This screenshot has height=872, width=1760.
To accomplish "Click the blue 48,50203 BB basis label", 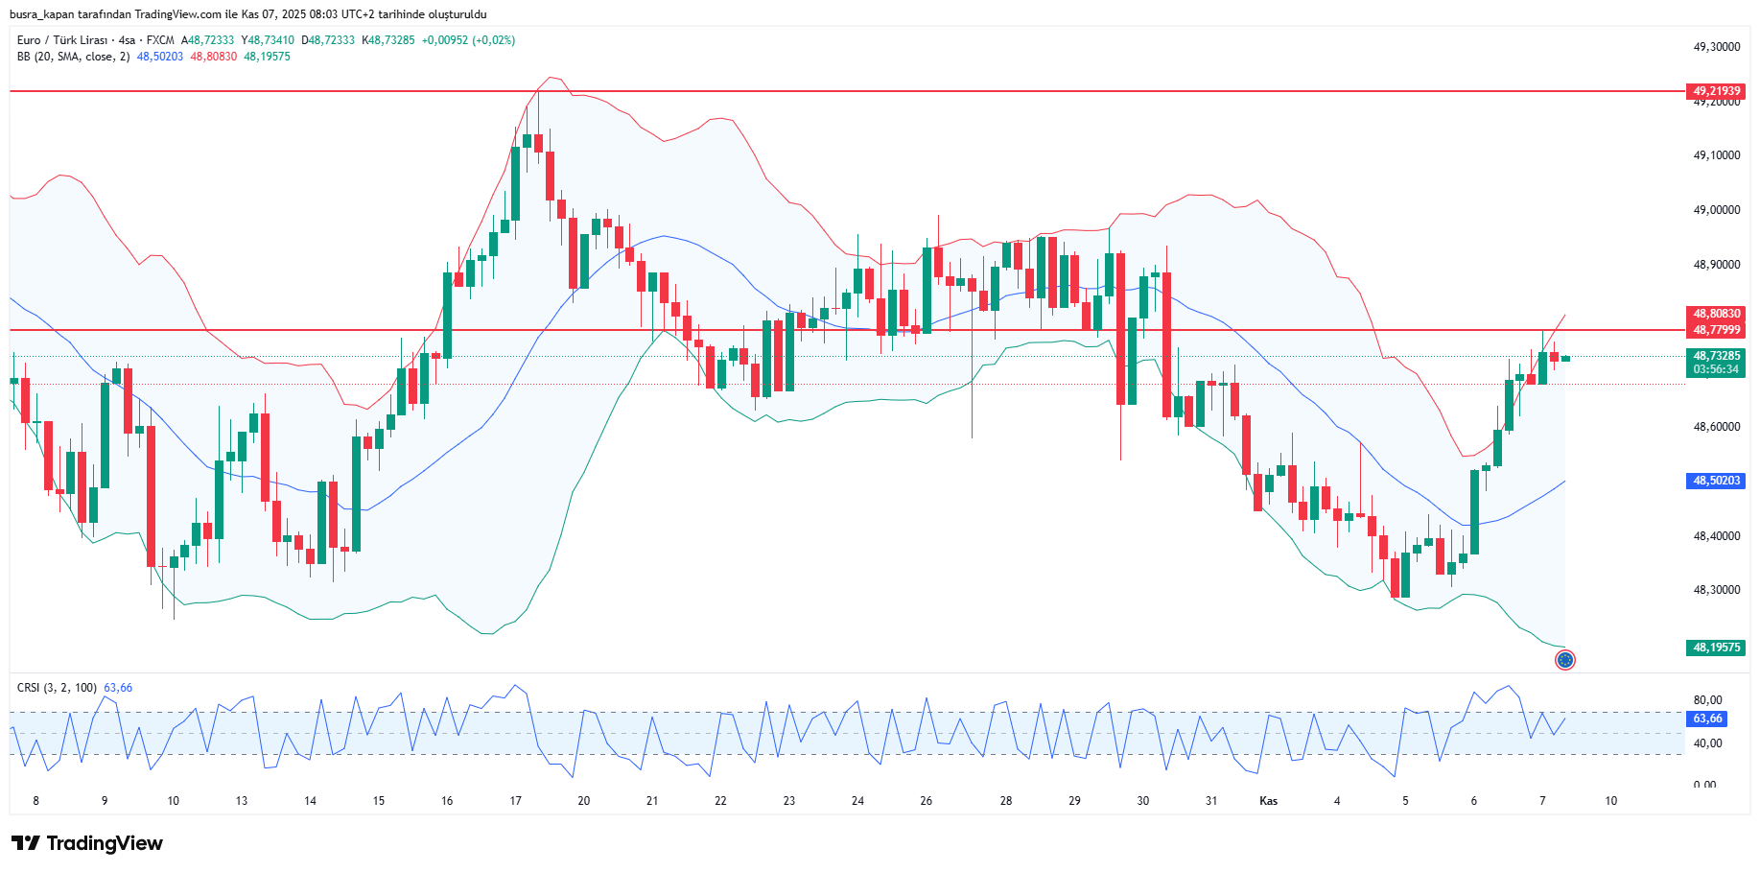I will click(x=1715, y=481).
